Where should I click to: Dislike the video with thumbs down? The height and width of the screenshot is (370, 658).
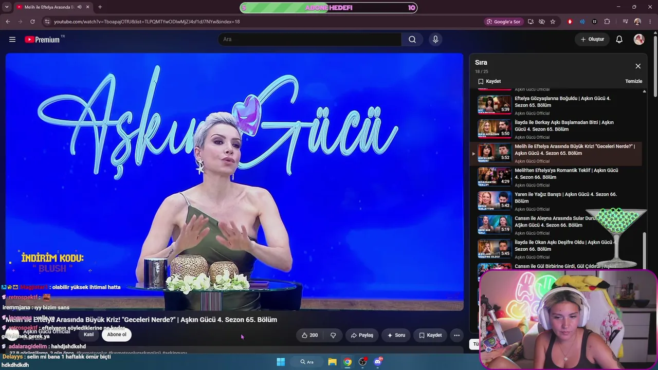tap(333, 335)
